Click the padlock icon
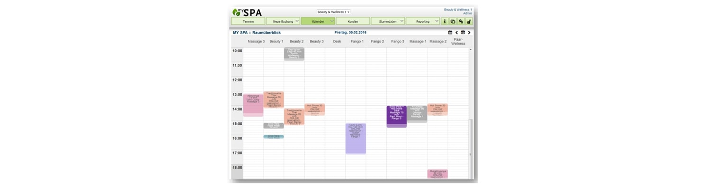The height and width of the screenshot is (189, 711). [469, 21]
